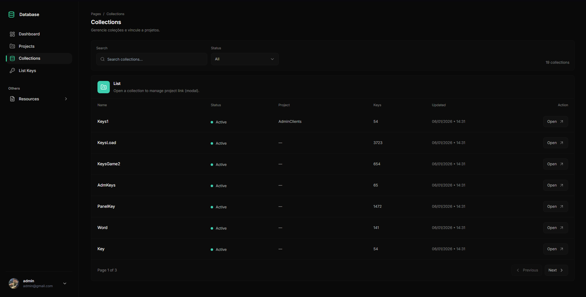
Task: Click the Dashboard grid icon in sidebar
Action: click(x=12, y=34)
